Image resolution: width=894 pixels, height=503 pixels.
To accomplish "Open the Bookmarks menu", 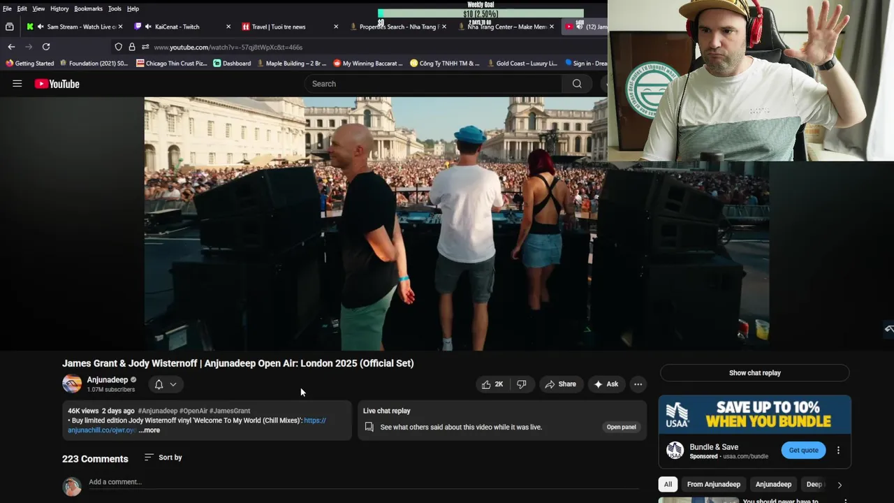I will pyautogui.click(x=88, y=8).
